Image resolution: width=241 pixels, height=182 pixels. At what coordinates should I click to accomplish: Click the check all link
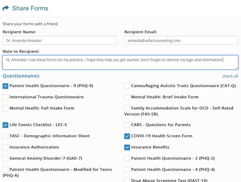click(x=230, y=76)
